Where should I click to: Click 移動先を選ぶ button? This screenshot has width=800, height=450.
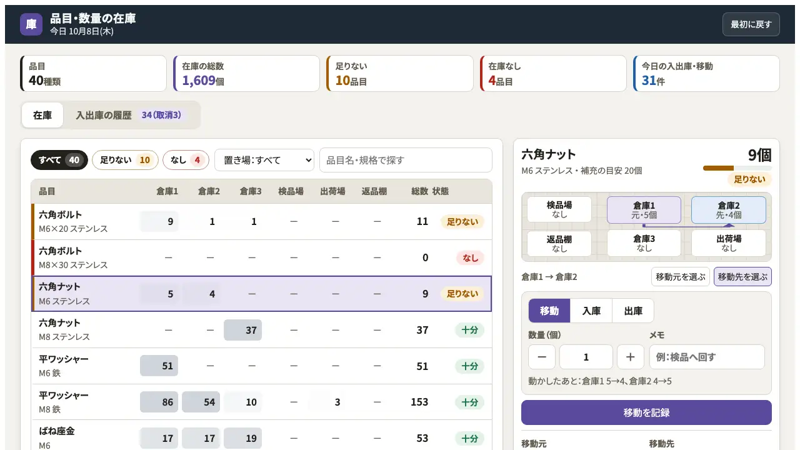point(742,277)
